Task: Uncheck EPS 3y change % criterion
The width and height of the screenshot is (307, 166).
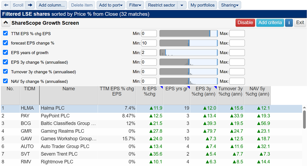Action: [x=5, y=62]
